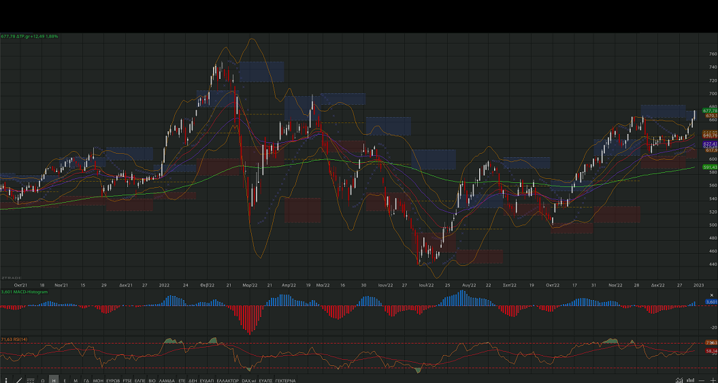Image resolution: width=718 pixels, height=383 pixels.
Task: Switch to the FTSE symbol tab
Action: 127,380
